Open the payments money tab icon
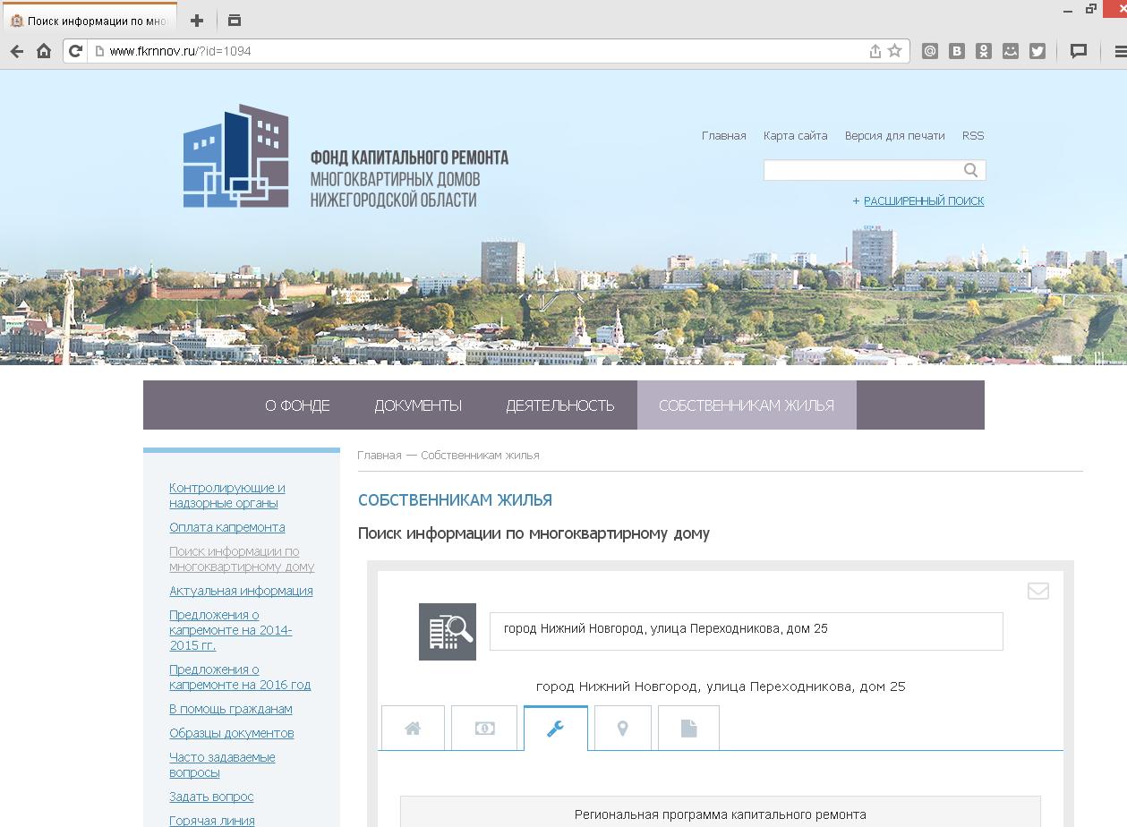 click(x=484, y=728)
